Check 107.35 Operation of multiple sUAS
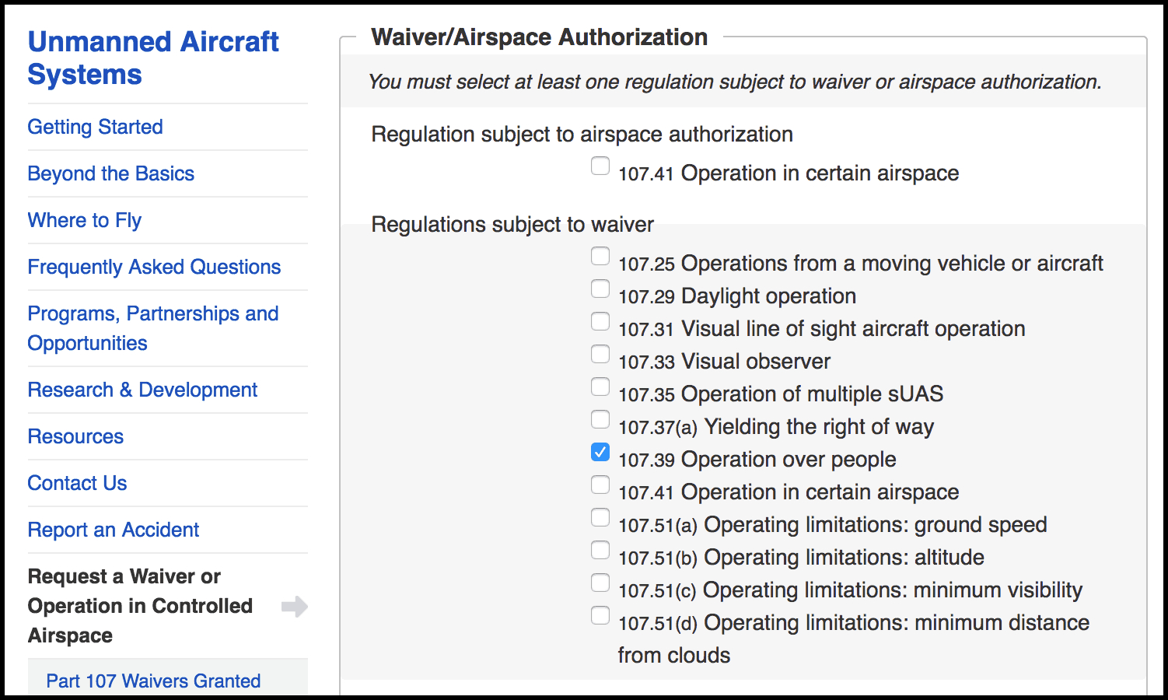 600,387
